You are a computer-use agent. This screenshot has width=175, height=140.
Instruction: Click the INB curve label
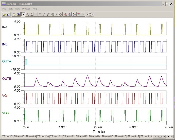pos(5,44)
